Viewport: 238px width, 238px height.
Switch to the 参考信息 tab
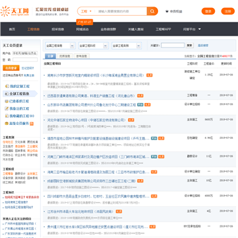point(81,56)
